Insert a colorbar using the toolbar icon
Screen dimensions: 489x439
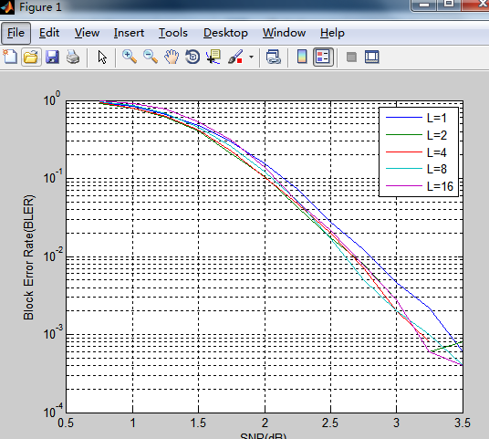[302, 57]
